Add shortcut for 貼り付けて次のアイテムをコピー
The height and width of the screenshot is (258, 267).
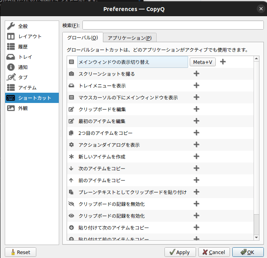(196, 227)
